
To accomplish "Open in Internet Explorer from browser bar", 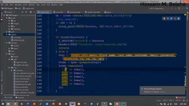I will tap(178, 19).
